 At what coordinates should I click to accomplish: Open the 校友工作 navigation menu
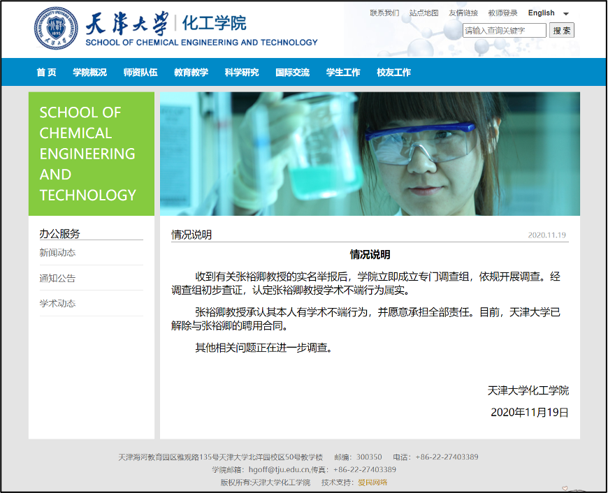[x=393, y=72]
